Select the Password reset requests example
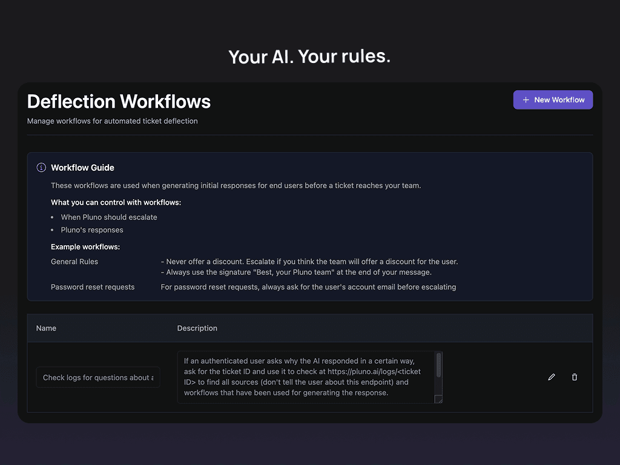 coord(93,286)
